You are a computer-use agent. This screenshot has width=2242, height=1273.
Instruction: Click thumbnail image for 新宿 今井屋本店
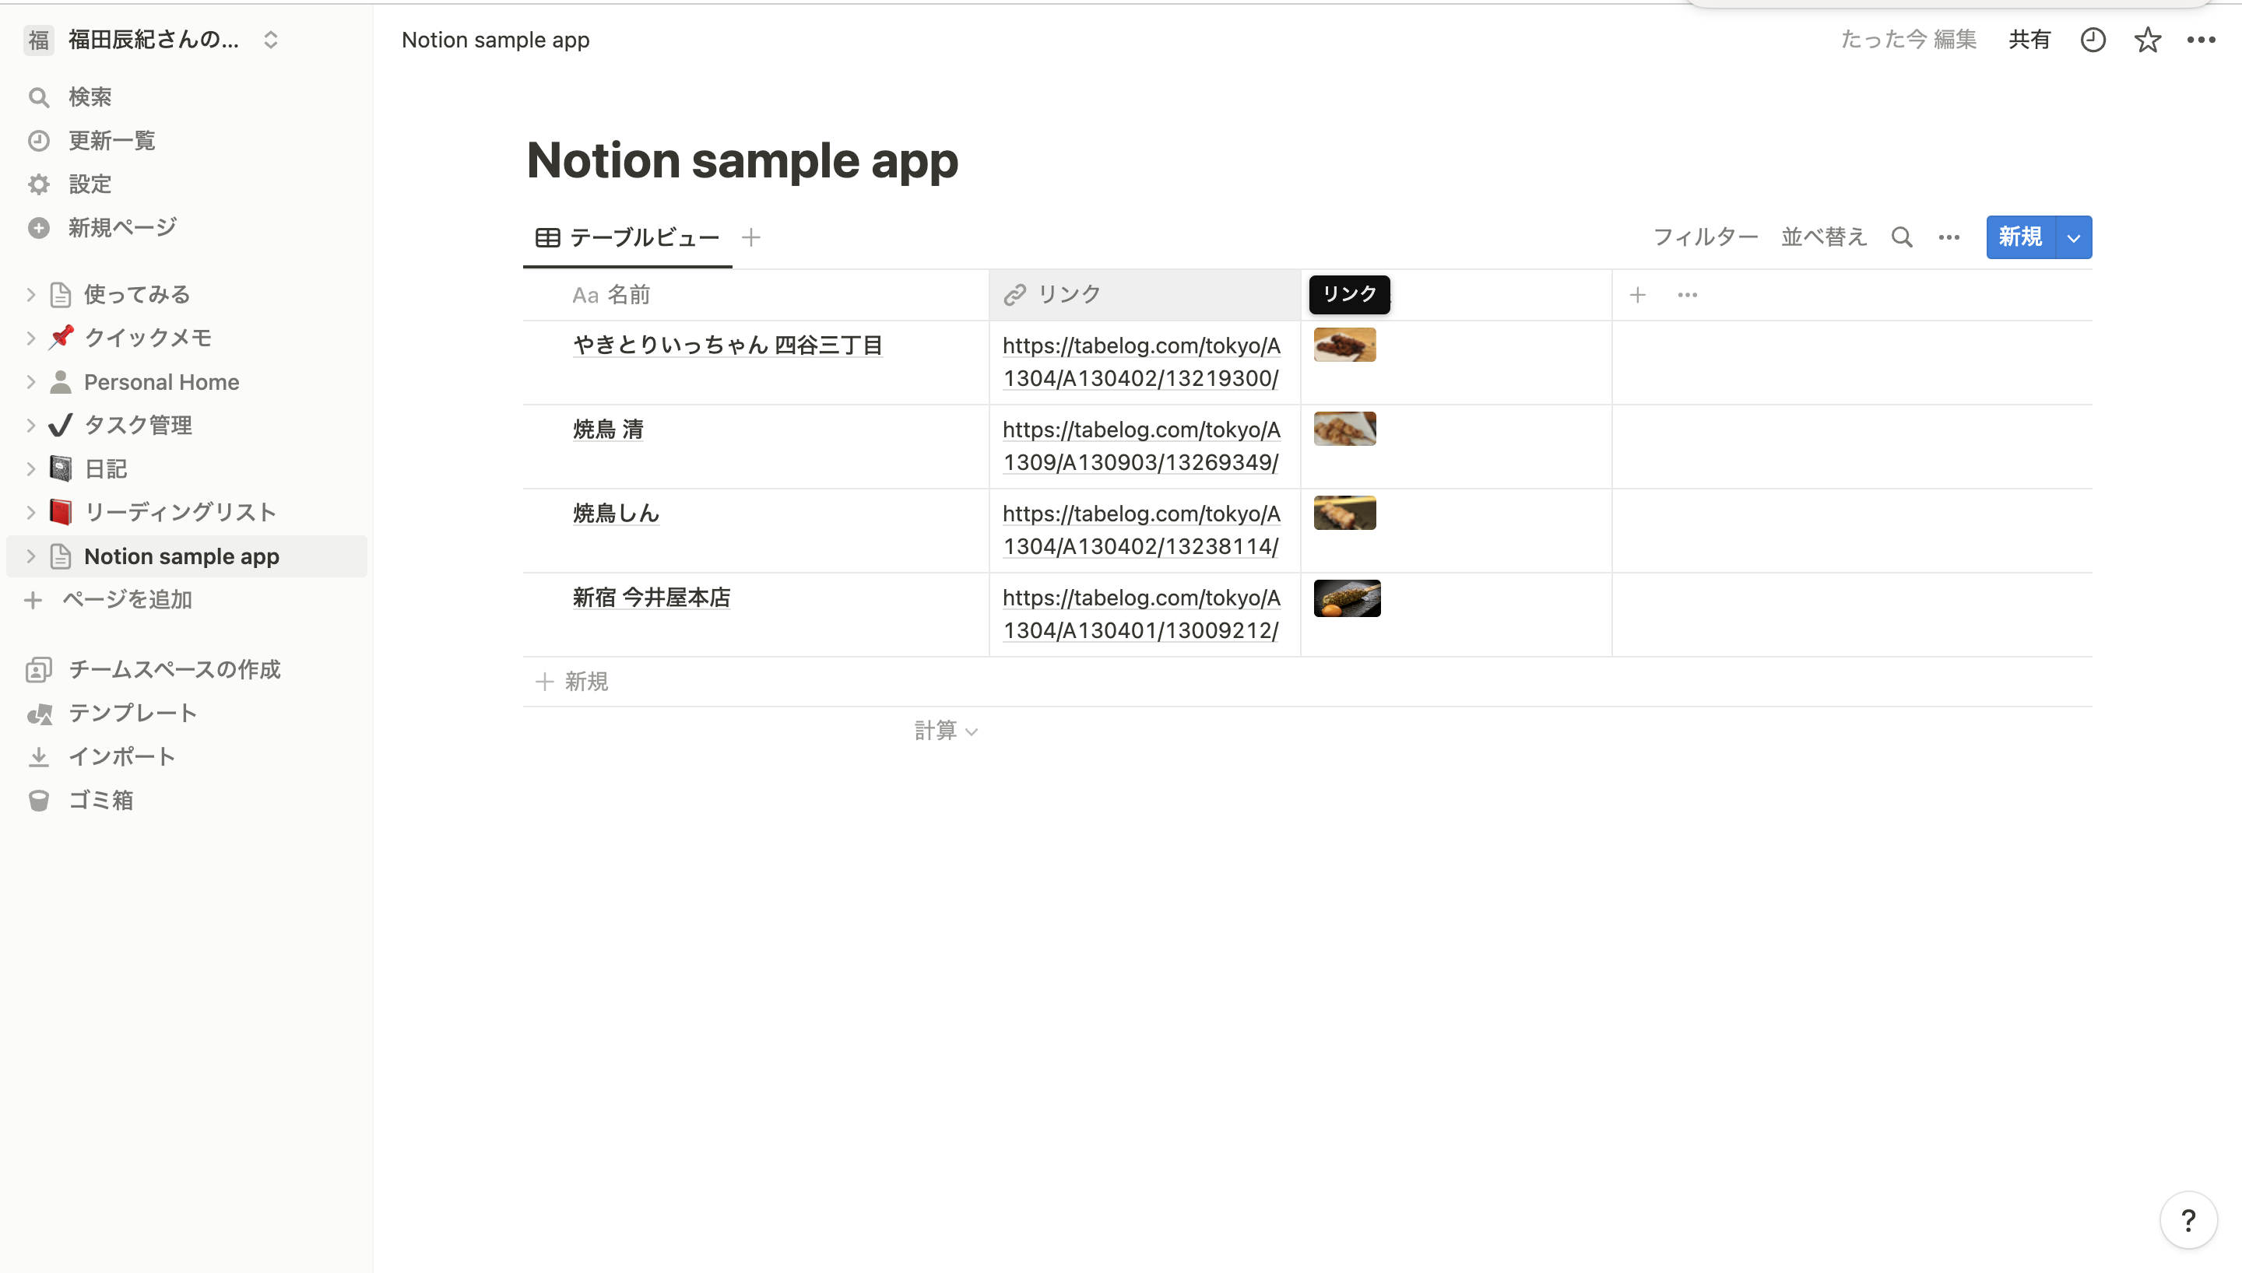pos(1346,599)
